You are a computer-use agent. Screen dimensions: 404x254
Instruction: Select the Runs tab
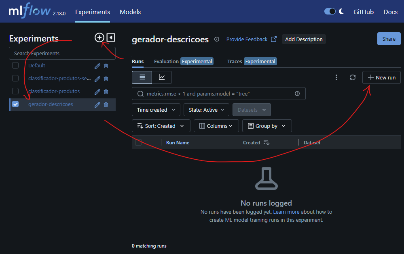tap(137, 61)
